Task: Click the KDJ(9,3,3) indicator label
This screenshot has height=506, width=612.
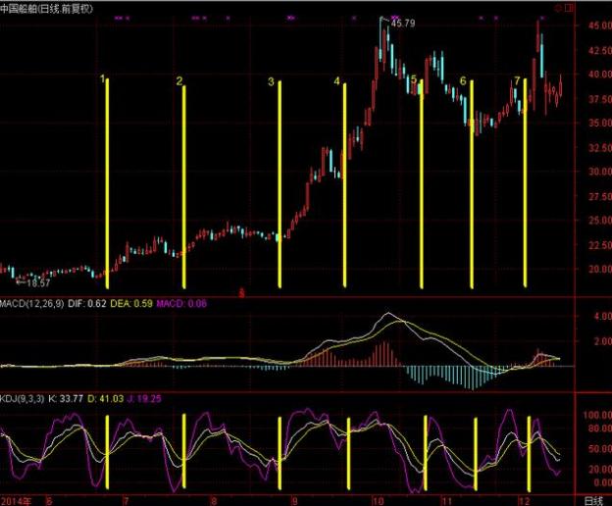Action: tap(23, 399)
